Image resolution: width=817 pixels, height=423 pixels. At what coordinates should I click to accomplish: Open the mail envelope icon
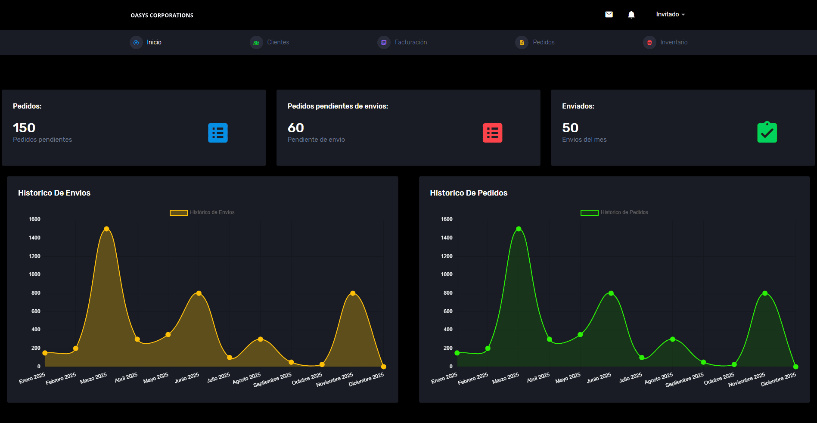(x=609, y=15)
